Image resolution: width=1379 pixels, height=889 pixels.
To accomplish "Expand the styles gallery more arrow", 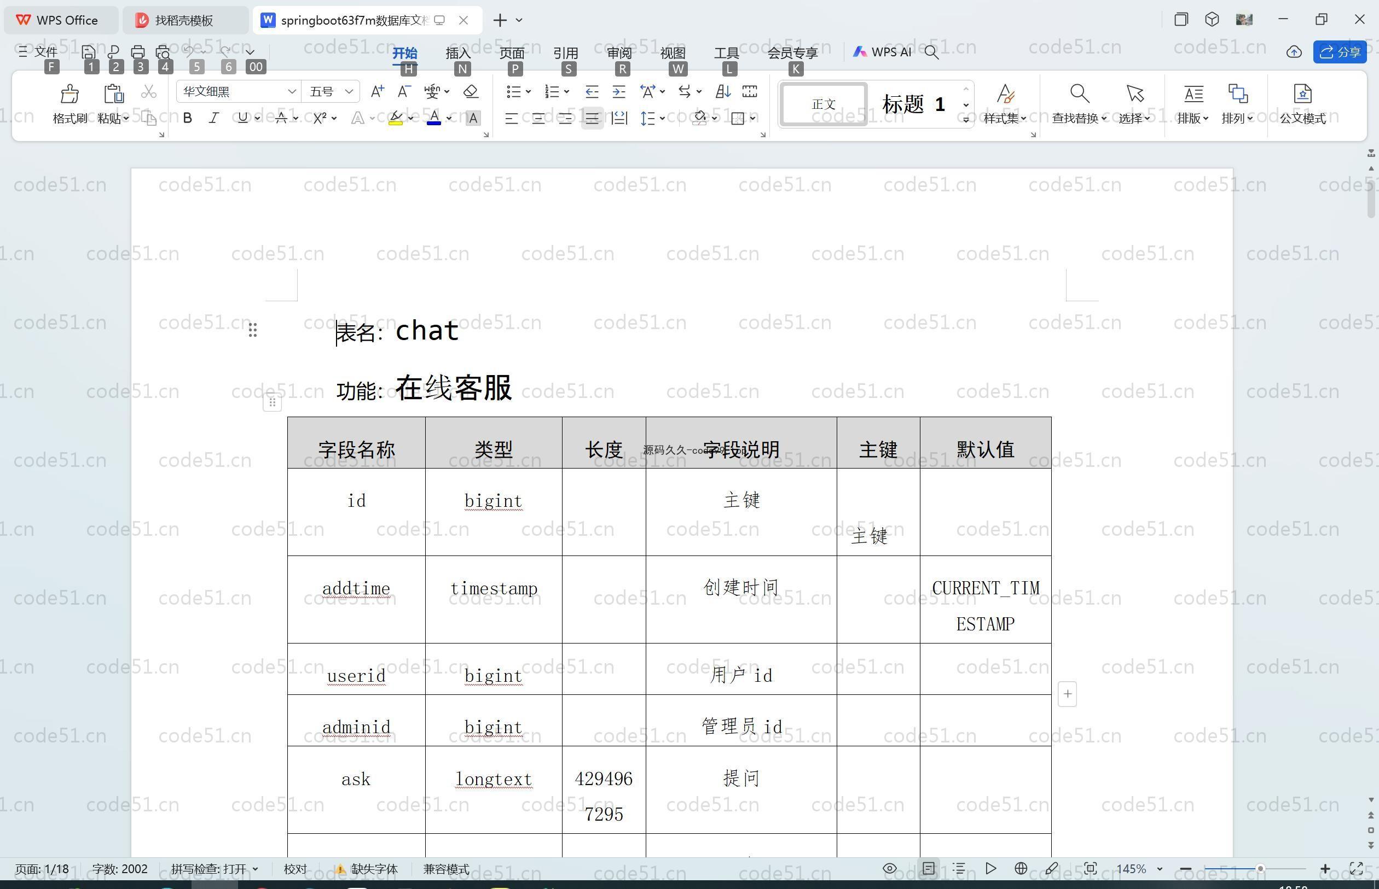I will pos(966,120).
